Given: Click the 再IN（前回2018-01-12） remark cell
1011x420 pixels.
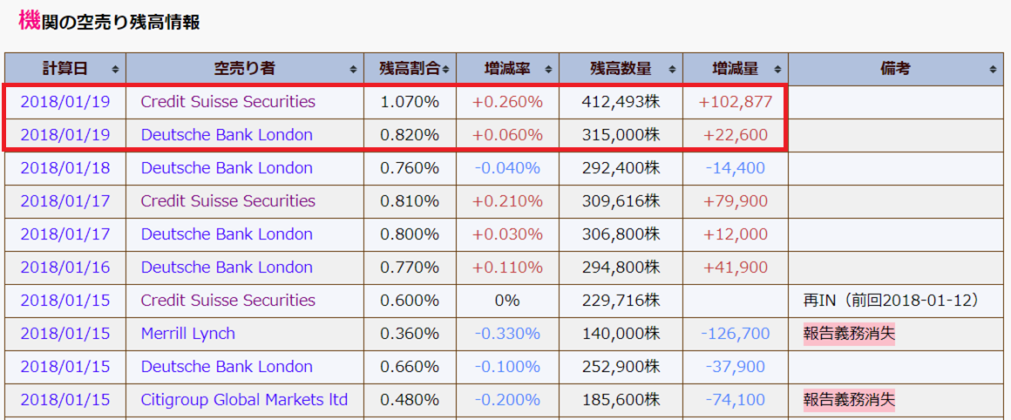Looking at the screenshot, I should click(x=891, y=301).
